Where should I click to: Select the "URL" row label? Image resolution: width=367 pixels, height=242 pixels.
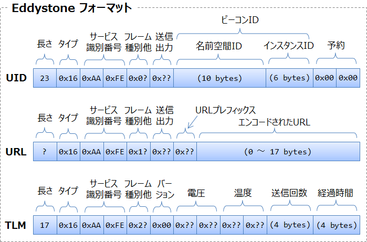(x=16, y=152)
